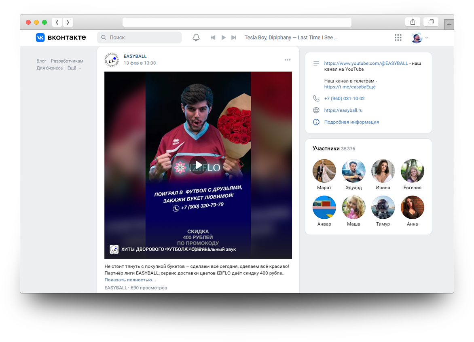The height and width of the screenshot is (342, 474).
Task: Open Подробная информация
Action: click(x=351, y=122)
